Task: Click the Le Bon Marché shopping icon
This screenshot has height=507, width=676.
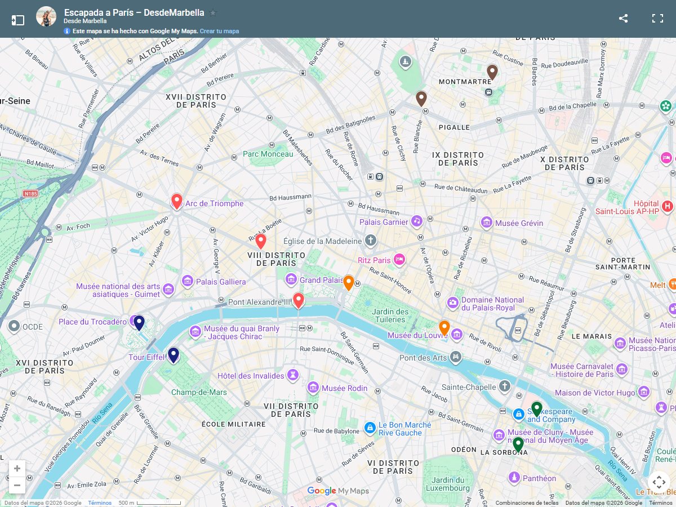Action: 370,428
